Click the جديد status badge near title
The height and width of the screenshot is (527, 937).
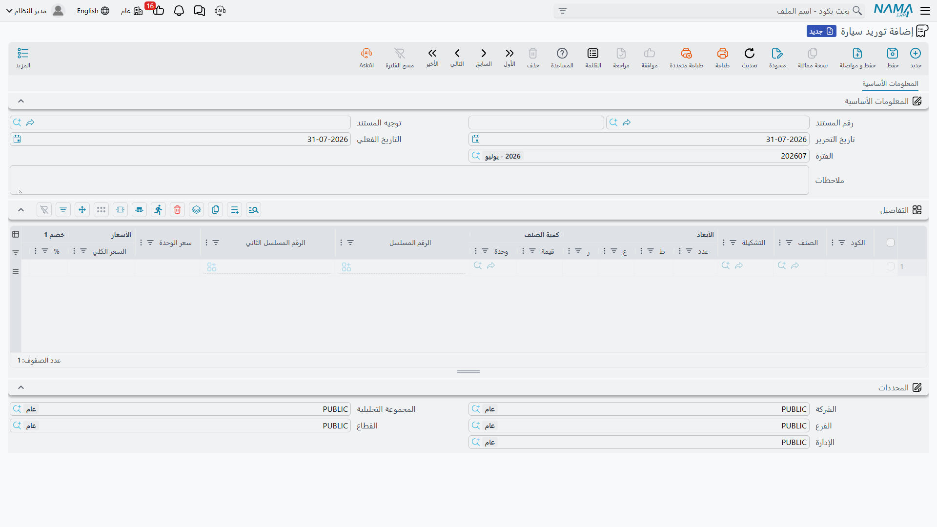click(821, 31)
